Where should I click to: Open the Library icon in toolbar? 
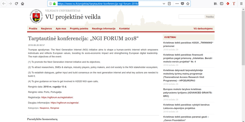pyautogui.click(x=216, y=4)
